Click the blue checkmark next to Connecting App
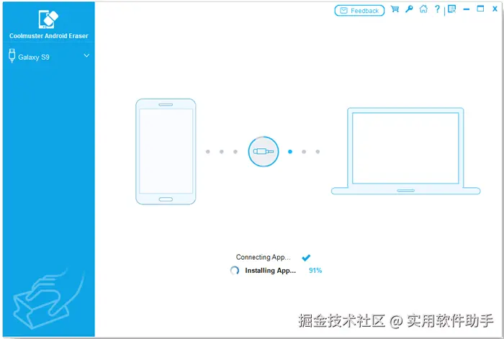 (x=306, y=258)
